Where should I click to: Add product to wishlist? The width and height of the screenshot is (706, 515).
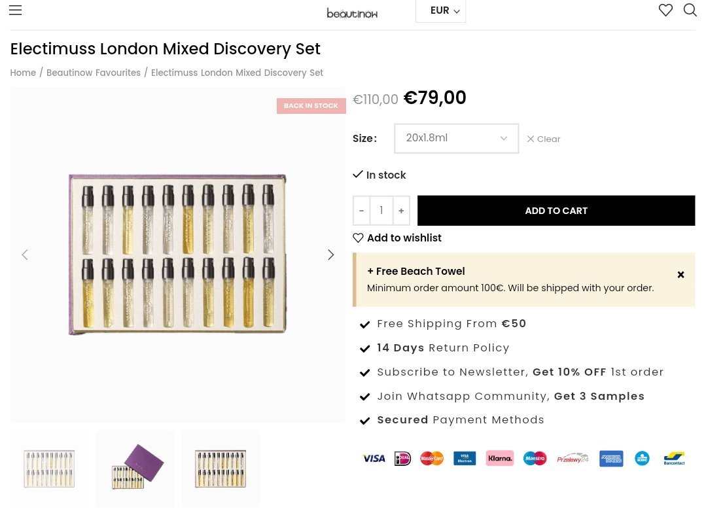(x=397, y=238)
